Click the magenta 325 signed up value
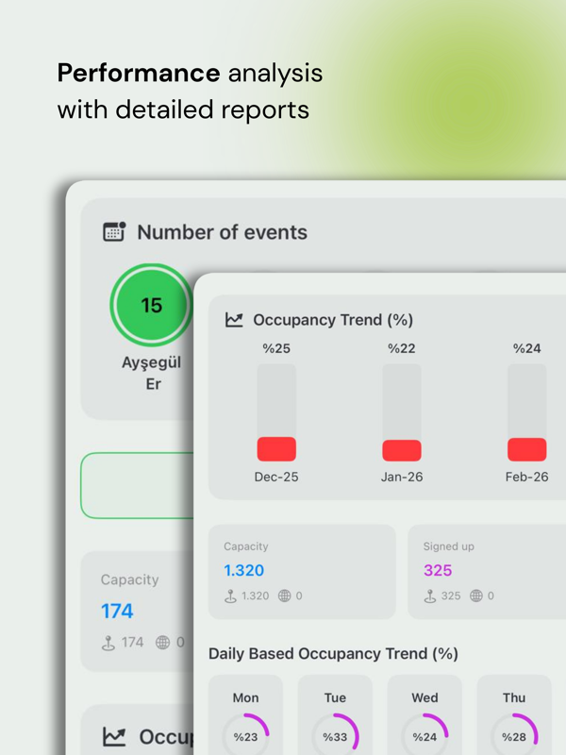 coord(438,570)
